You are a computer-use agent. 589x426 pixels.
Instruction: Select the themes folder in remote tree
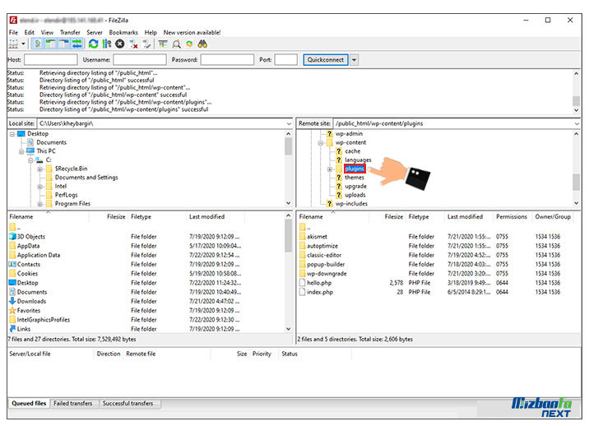355,178
